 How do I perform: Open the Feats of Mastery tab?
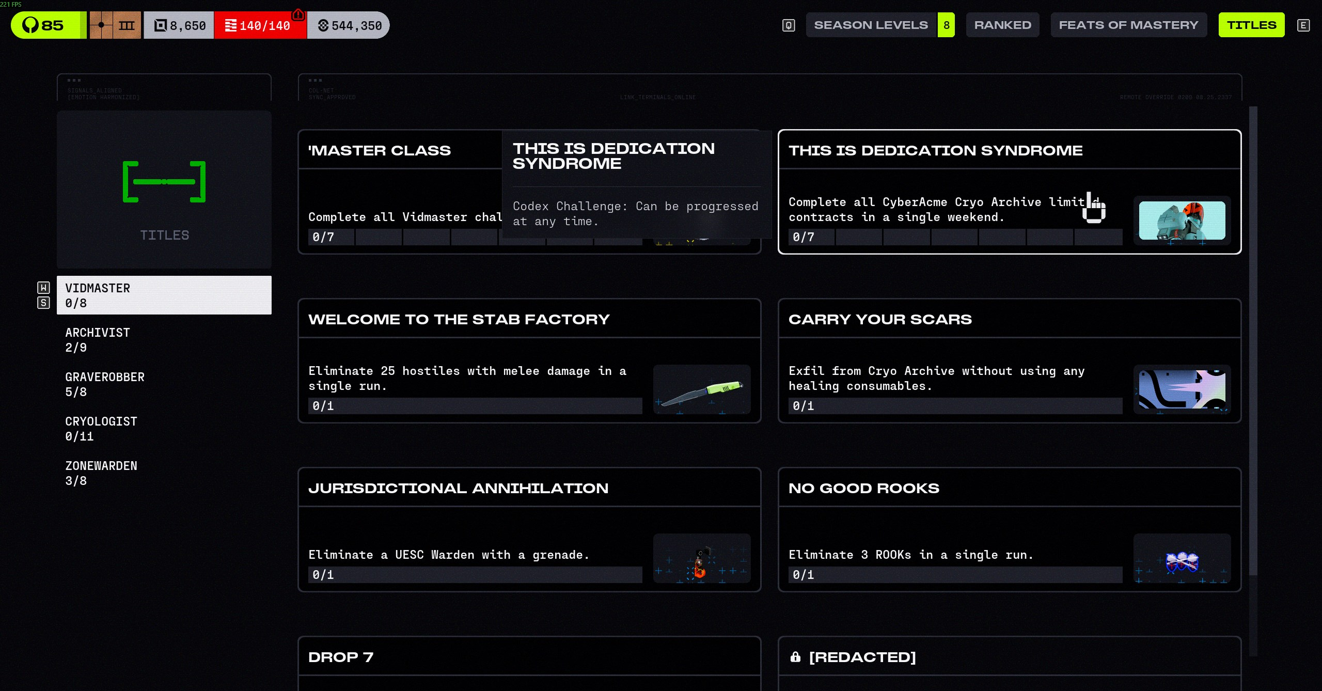tap(1128, 25)
